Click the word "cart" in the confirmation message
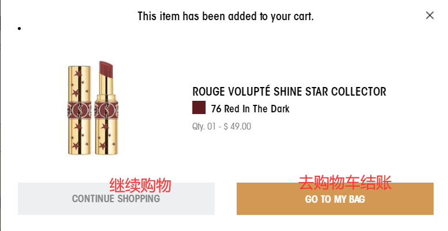 tap(303, 16)
